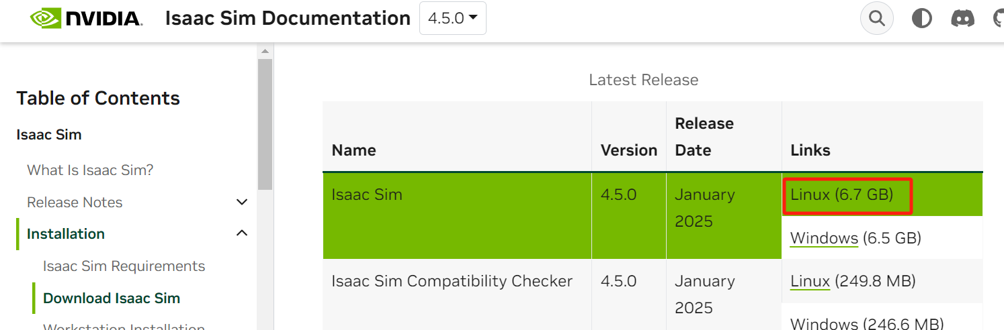
Task: Open the 4.5.0 version dropdown
Action: [452, 18]
